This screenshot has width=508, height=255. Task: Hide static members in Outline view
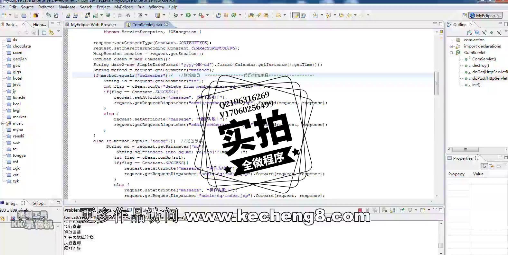click(484, 32)
